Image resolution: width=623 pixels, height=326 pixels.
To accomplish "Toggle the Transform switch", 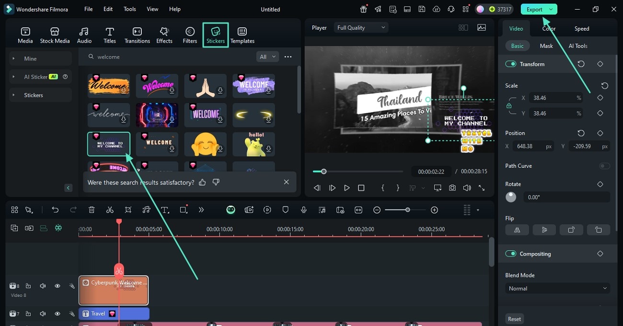I will 511,64.
